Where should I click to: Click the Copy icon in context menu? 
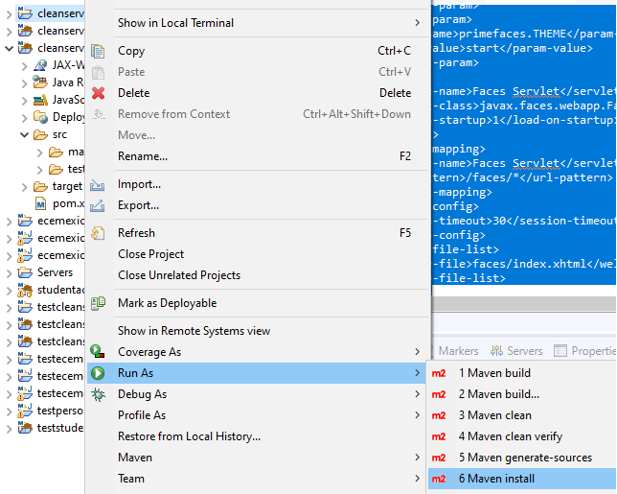pos(98,51)
